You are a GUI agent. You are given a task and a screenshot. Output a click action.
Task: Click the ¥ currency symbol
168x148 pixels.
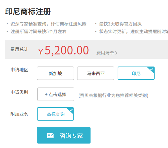(x=40, y=52)
